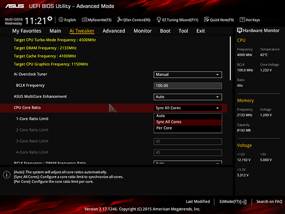Choose Per Core option in list
This screenshot has width=285, height=214.
[x=188, y=128]
